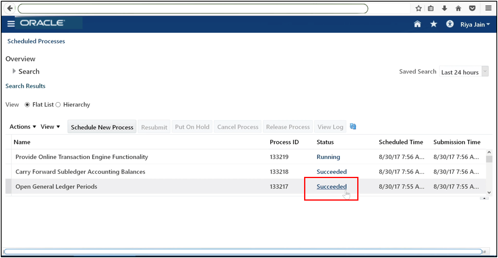The height and width of the screenshot is (258, 498).
Task: Open the Saved Search Last 24 hours dropdown
Action: coord(485,71)
